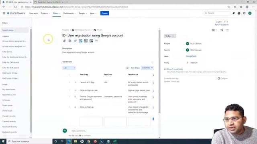Image resolution: width=257 pixels, height=144 pixels.
Task: Click Add a comment field
Action: pyautogui.click(x=112, y=131)
